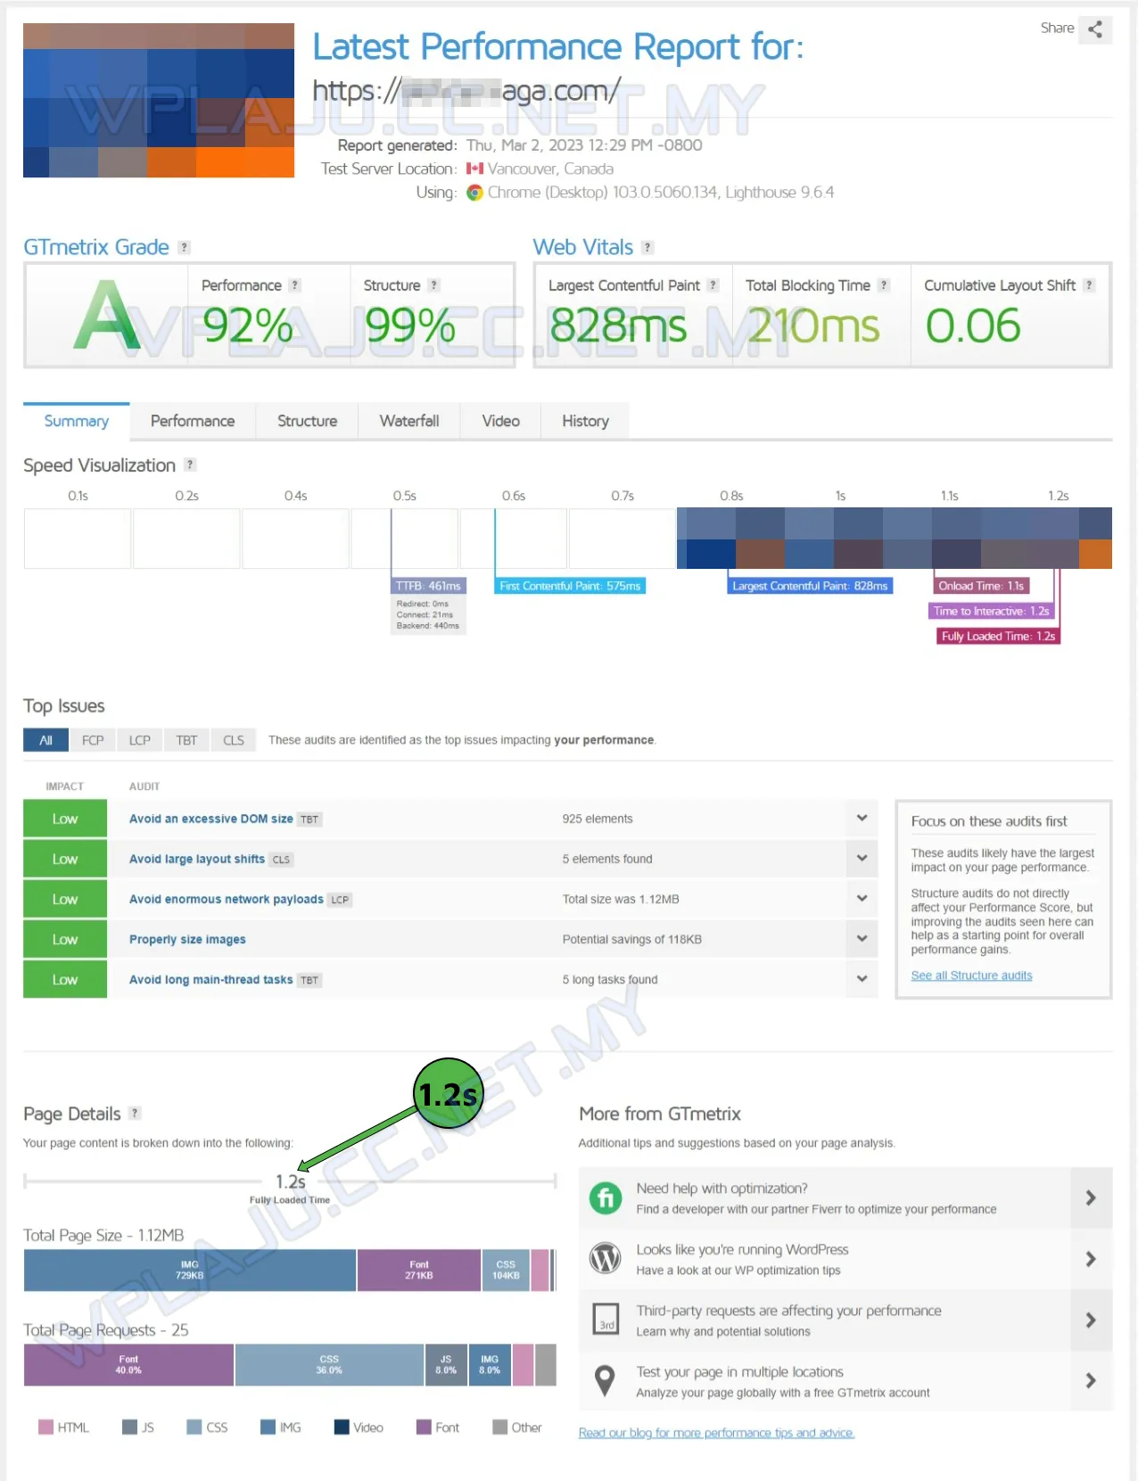Screen dimensions: 1138x1481
Task: Click the site screenshot thumbnail
Action: click(x=159, y=101)
